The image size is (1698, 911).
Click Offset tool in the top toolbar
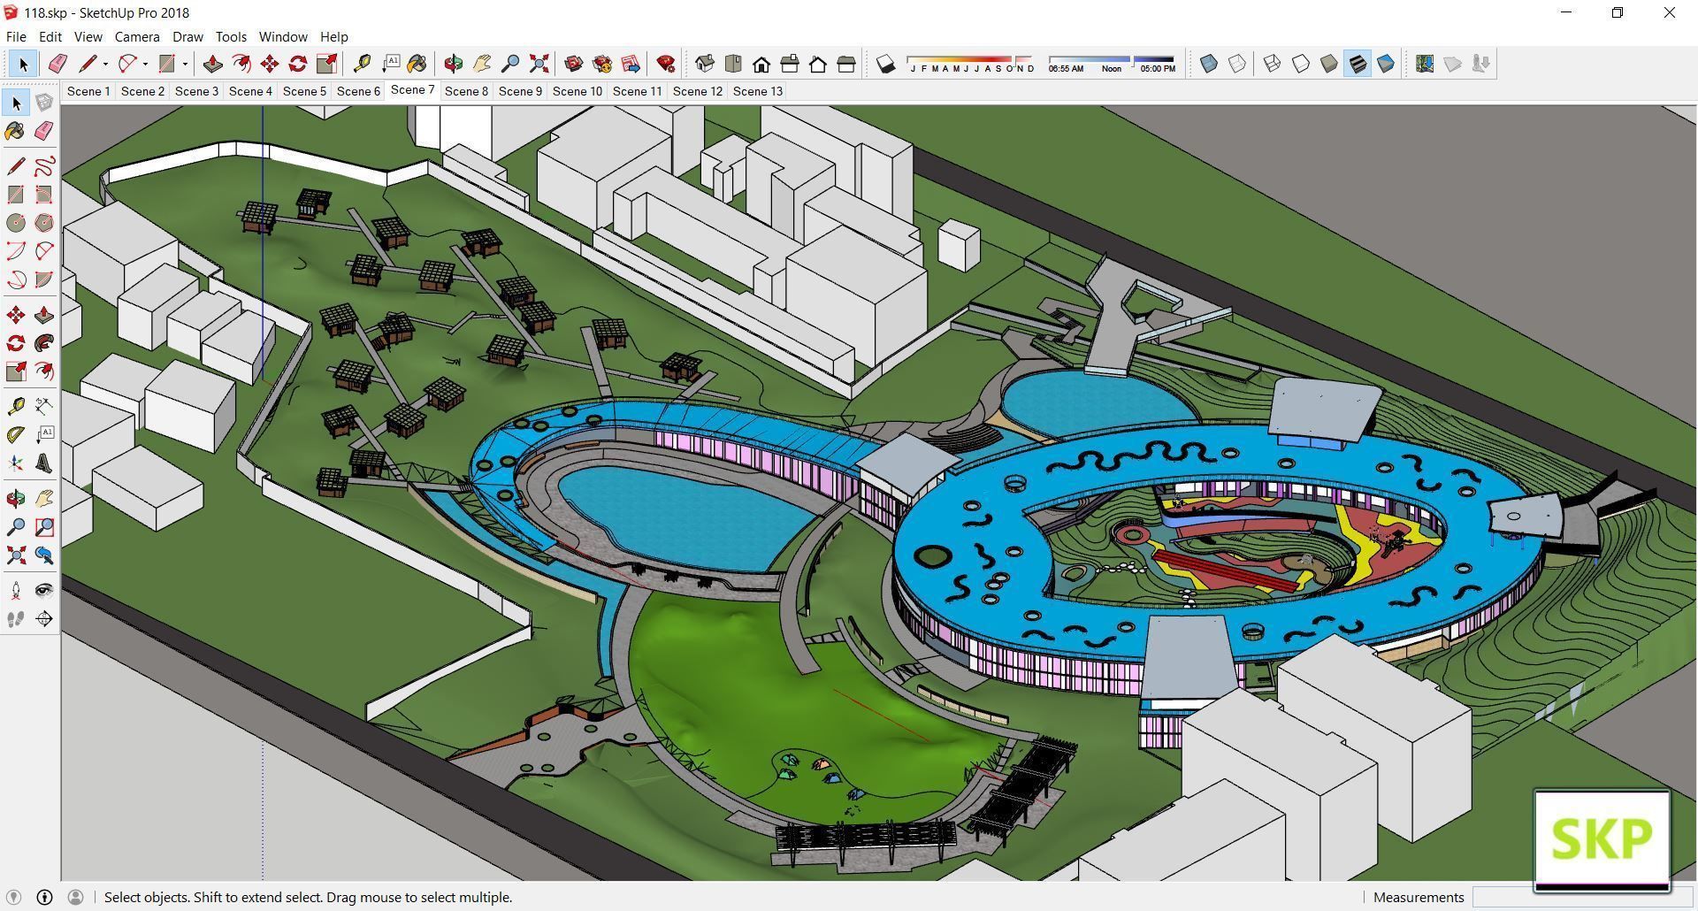pyautogui.click(x=241, y=64)
